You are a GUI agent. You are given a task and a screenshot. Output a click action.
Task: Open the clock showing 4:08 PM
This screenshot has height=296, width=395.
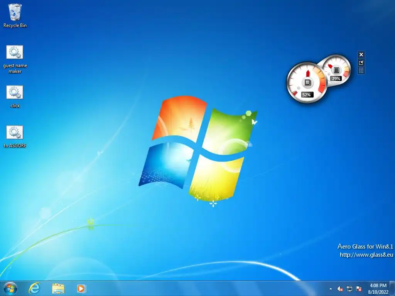pos(378,289)
